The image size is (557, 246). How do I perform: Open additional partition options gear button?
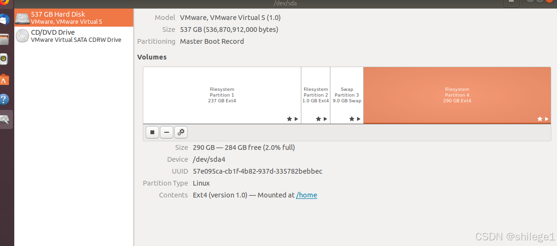(181, 132)
